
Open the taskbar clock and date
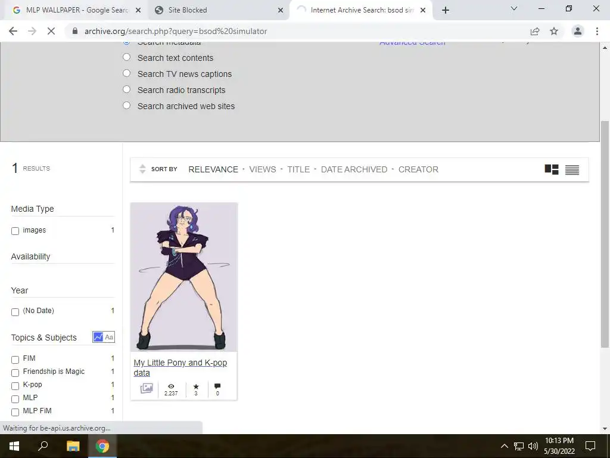click(559, 446)
